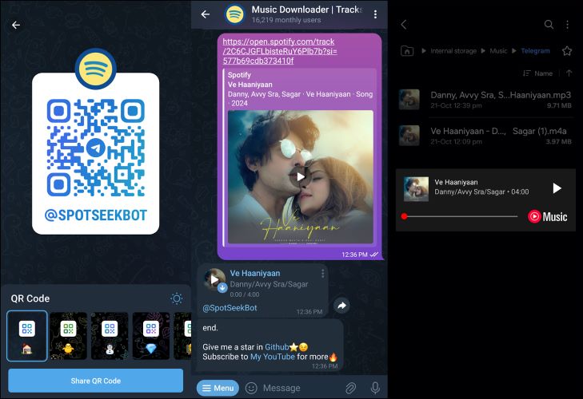Navigate to Internal storage breadcrumb
The height and width of the screenshot is (399, 583).
point(453,51)
